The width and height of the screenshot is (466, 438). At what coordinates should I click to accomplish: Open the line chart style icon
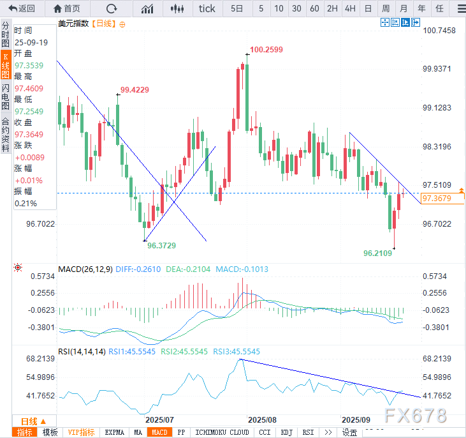(x=147, y=8)
